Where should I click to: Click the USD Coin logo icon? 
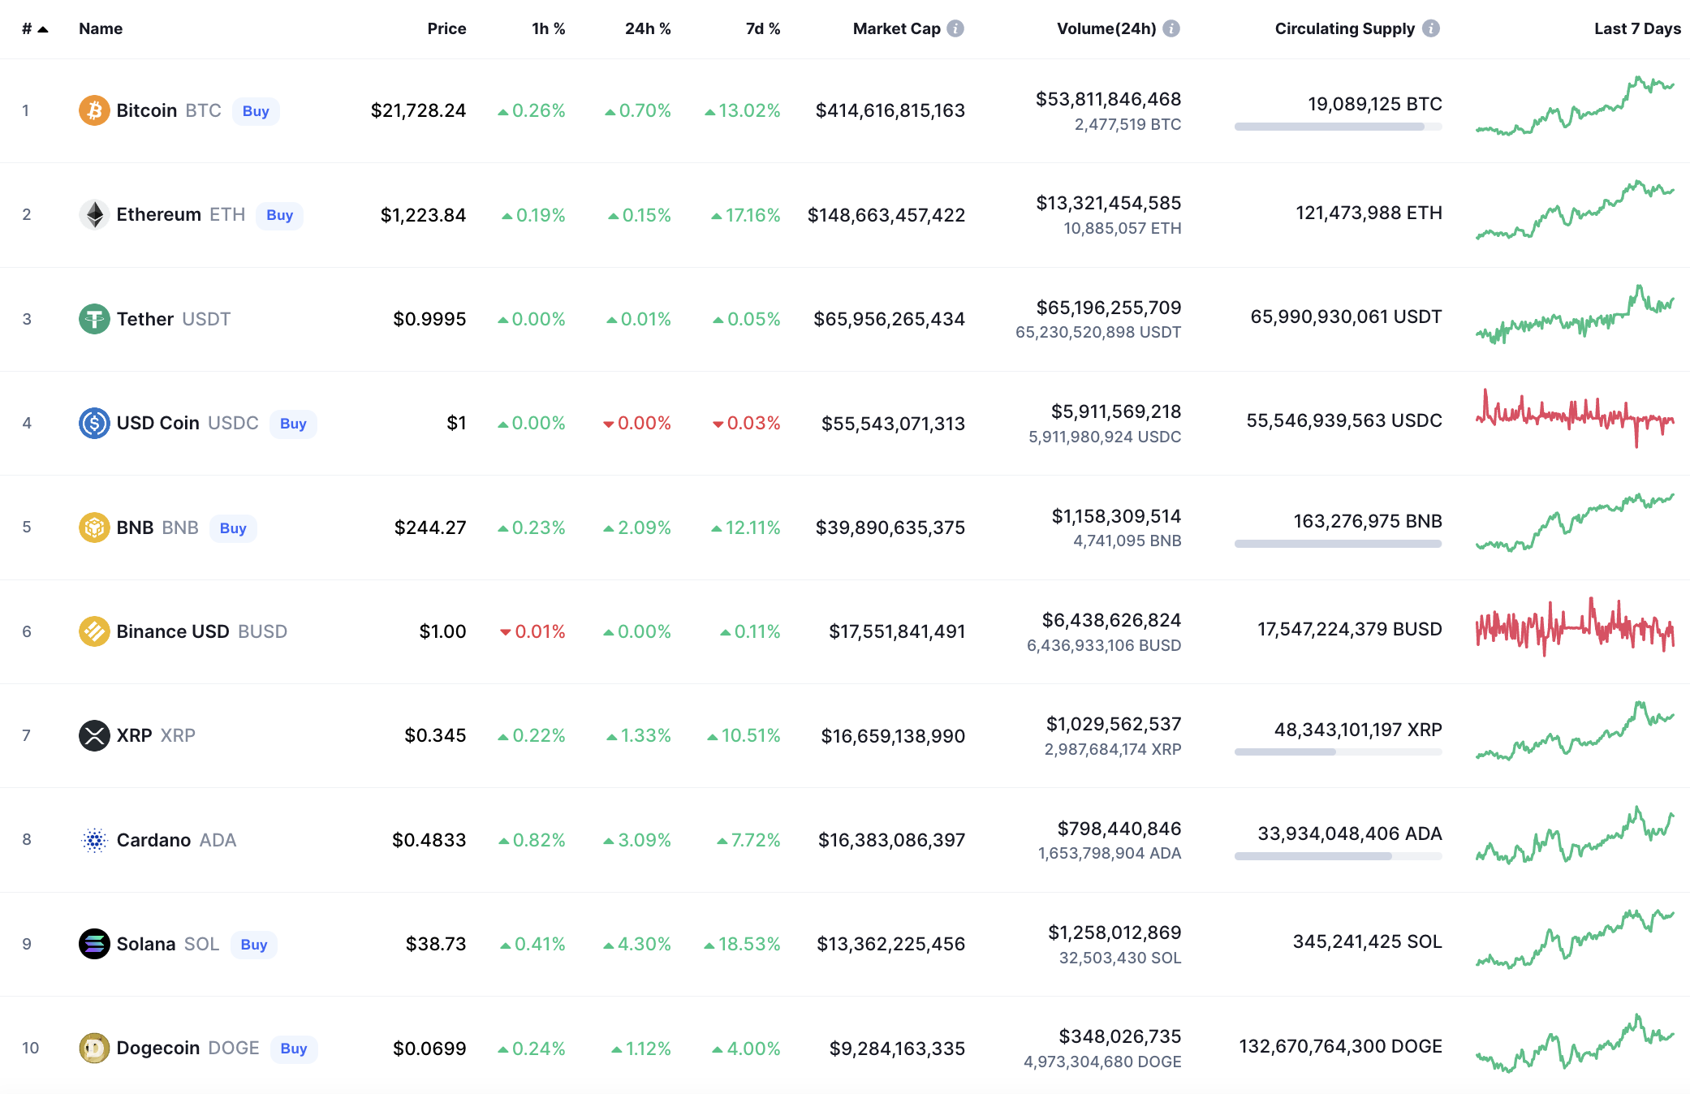(94, 423)
